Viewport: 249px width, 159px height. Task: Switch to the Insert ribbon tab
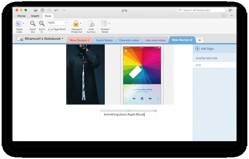35,16
